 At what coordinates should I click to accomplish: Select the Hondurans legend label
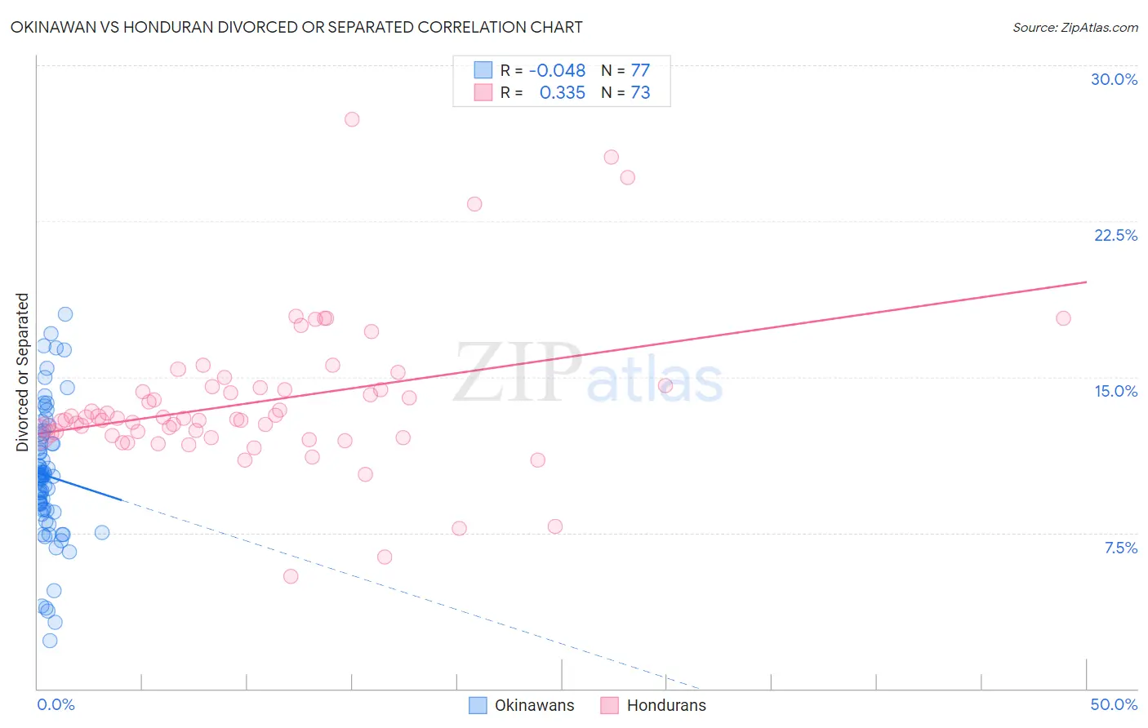point(666,705)
